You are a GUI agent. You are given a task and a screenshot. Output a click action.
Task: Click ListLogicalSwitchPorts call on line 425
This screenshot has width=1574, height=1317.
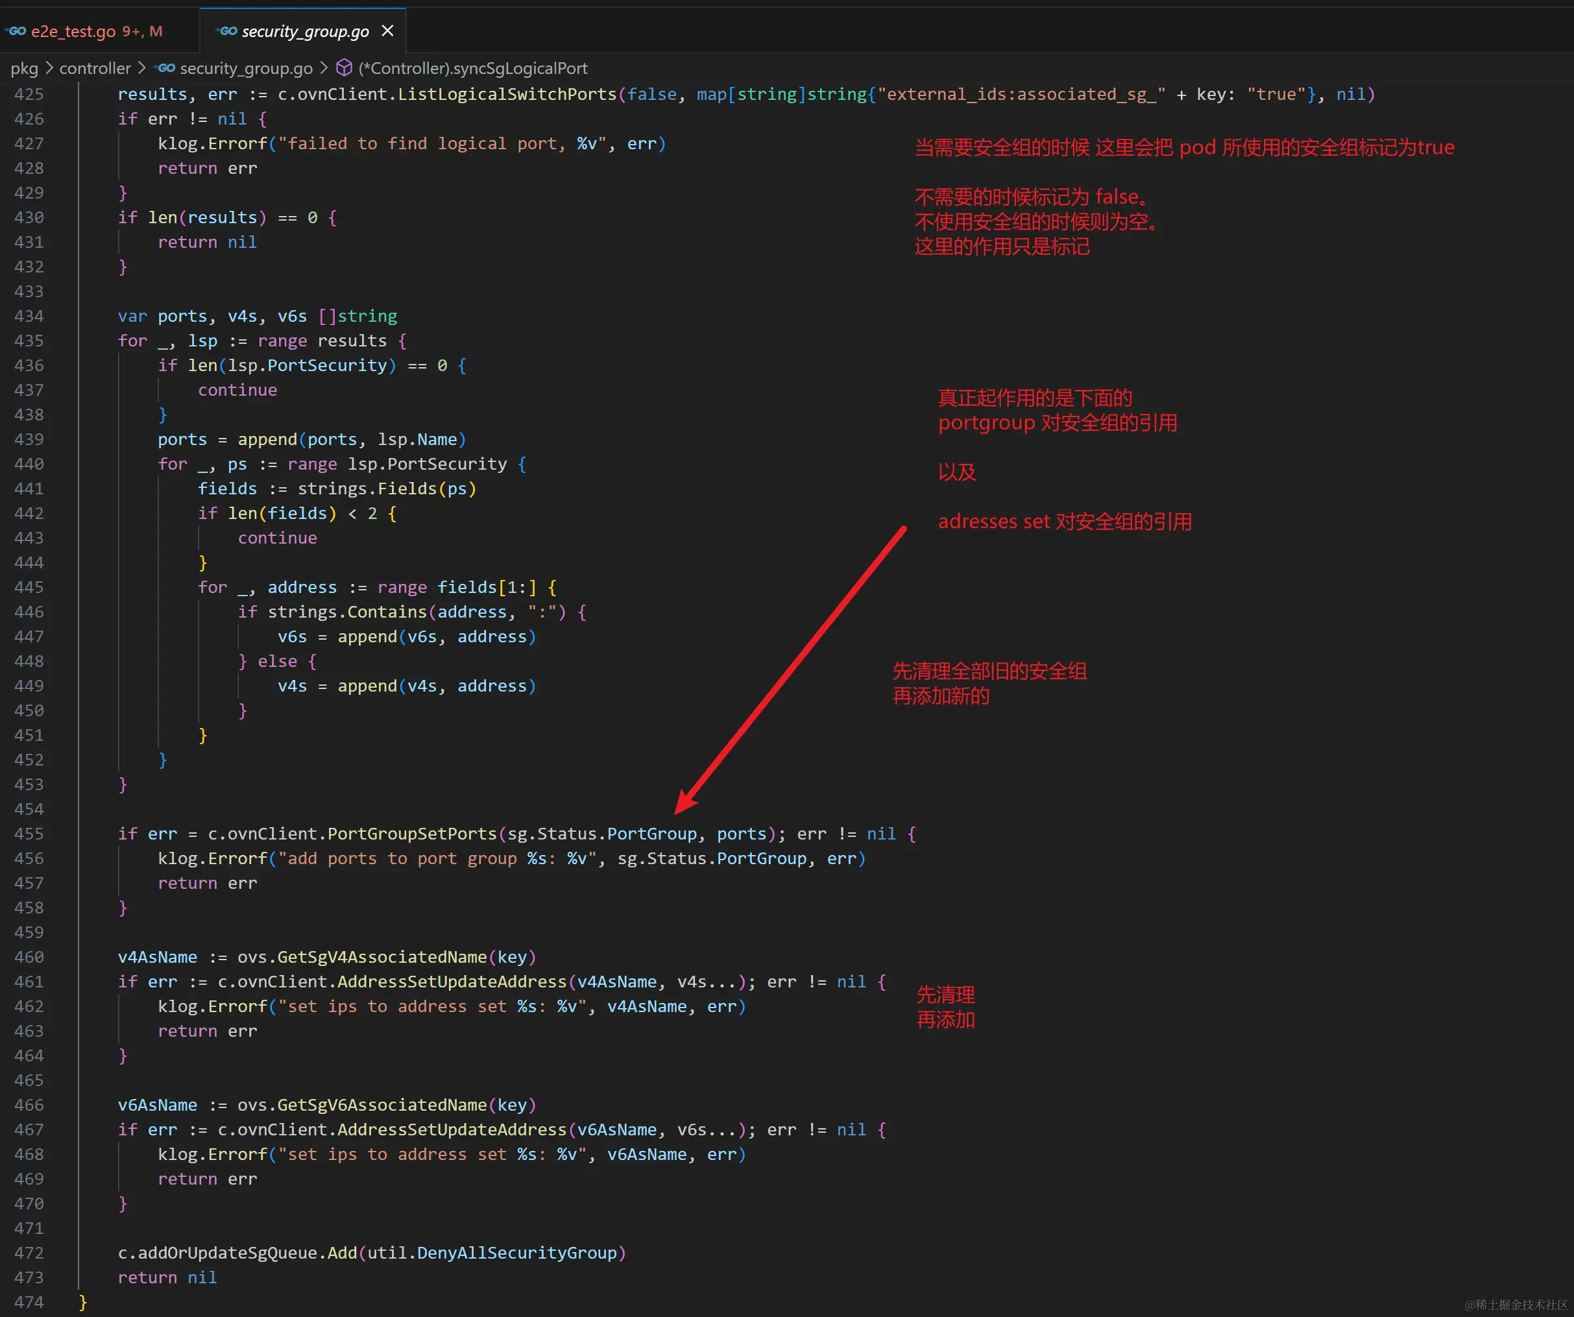click(507, 95)
